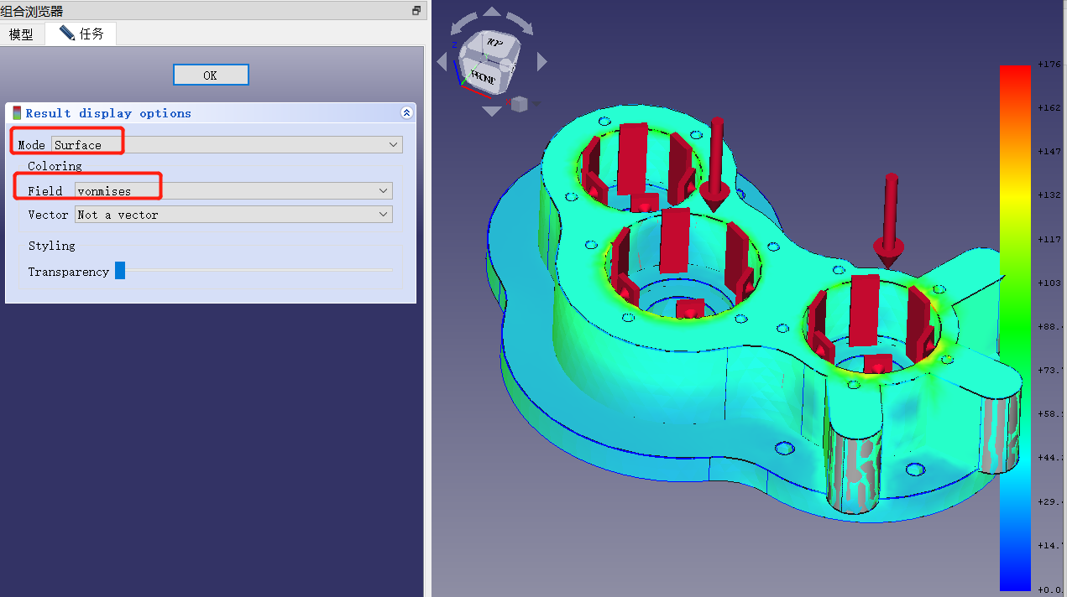The width and height of the screenshot is (1067, 597).
Task: Click the right rotation arrow above the navigation cube
Action: (519, 23)
